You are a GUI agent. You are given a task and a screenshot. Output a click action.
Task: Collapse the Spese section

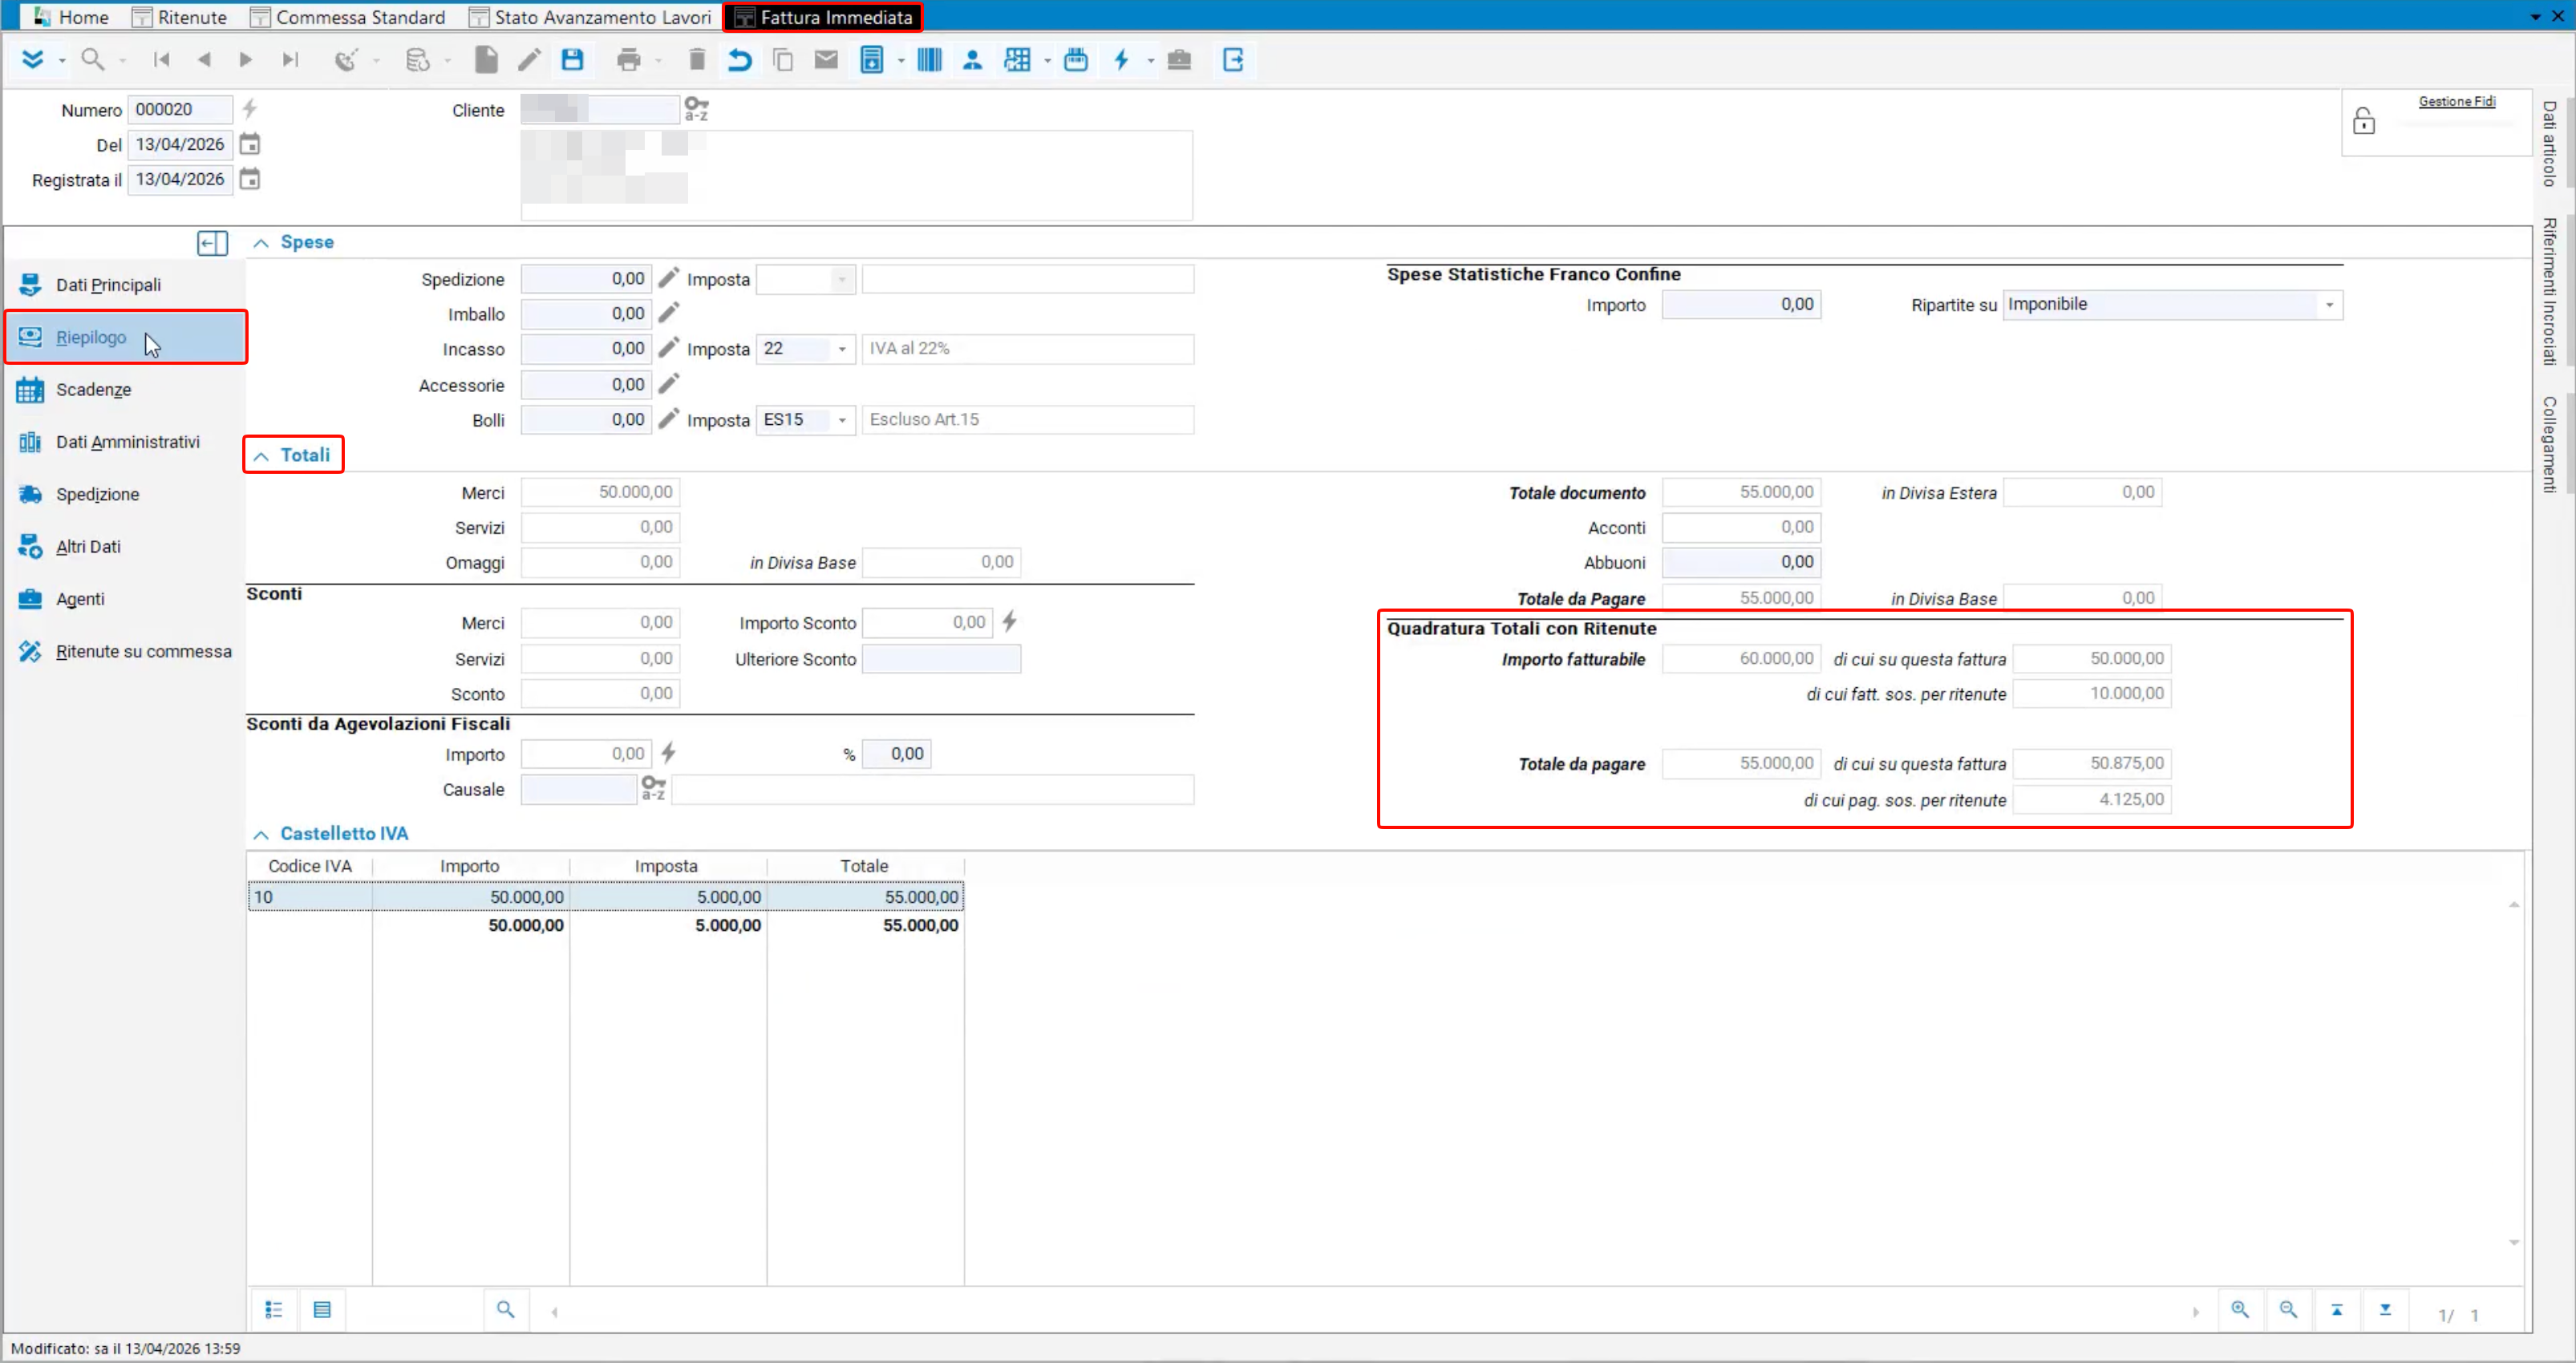pyautogui.click(x=261, y=243)
